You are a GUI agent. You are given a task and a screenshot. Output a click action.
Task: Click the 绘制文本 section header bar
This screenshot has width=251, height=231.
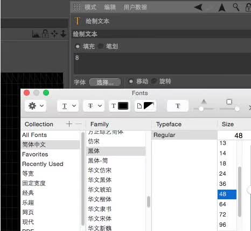pos(161,34)
